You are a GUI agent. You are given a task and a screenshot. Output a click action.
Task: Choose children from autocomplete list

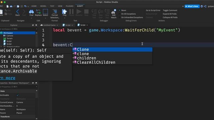(112, 58)
